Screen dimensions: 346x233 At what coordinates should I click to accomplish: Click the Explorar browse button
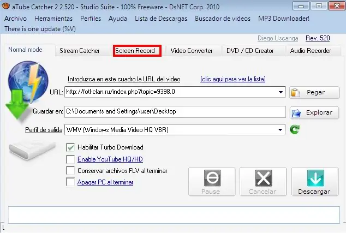point(314,113)
